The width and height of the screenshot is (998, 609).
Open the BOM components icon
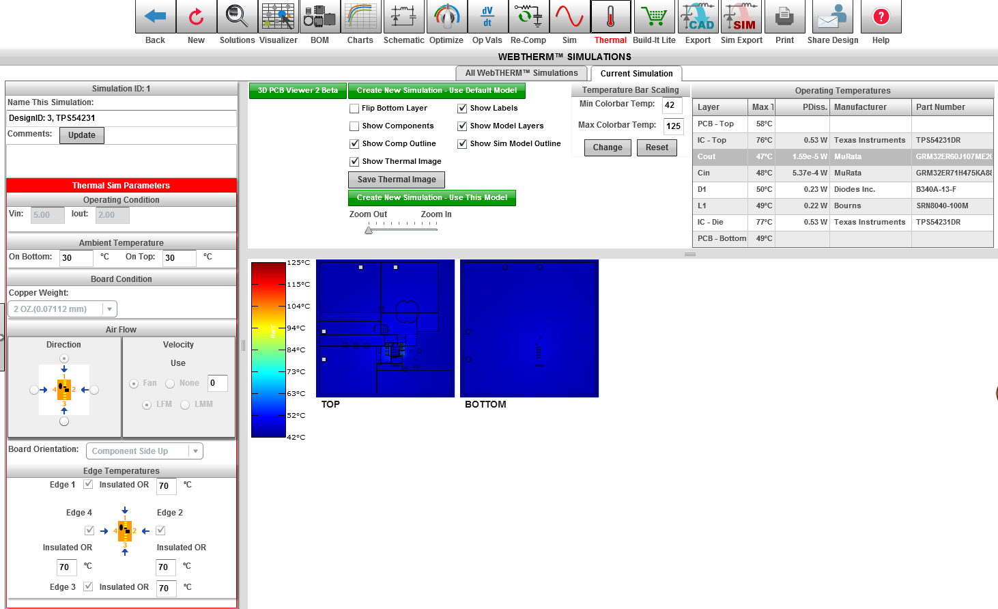point(319,17)
